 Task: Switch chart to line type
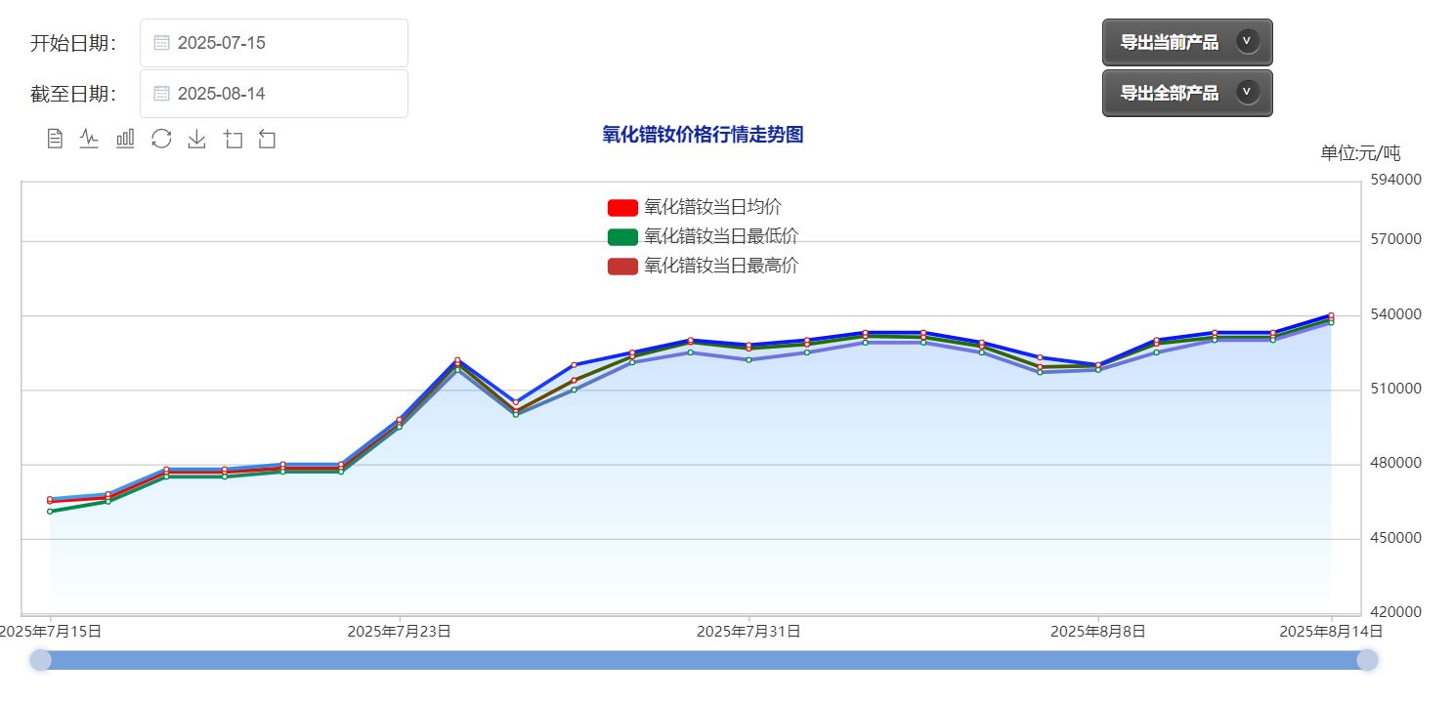pos(89,139)
